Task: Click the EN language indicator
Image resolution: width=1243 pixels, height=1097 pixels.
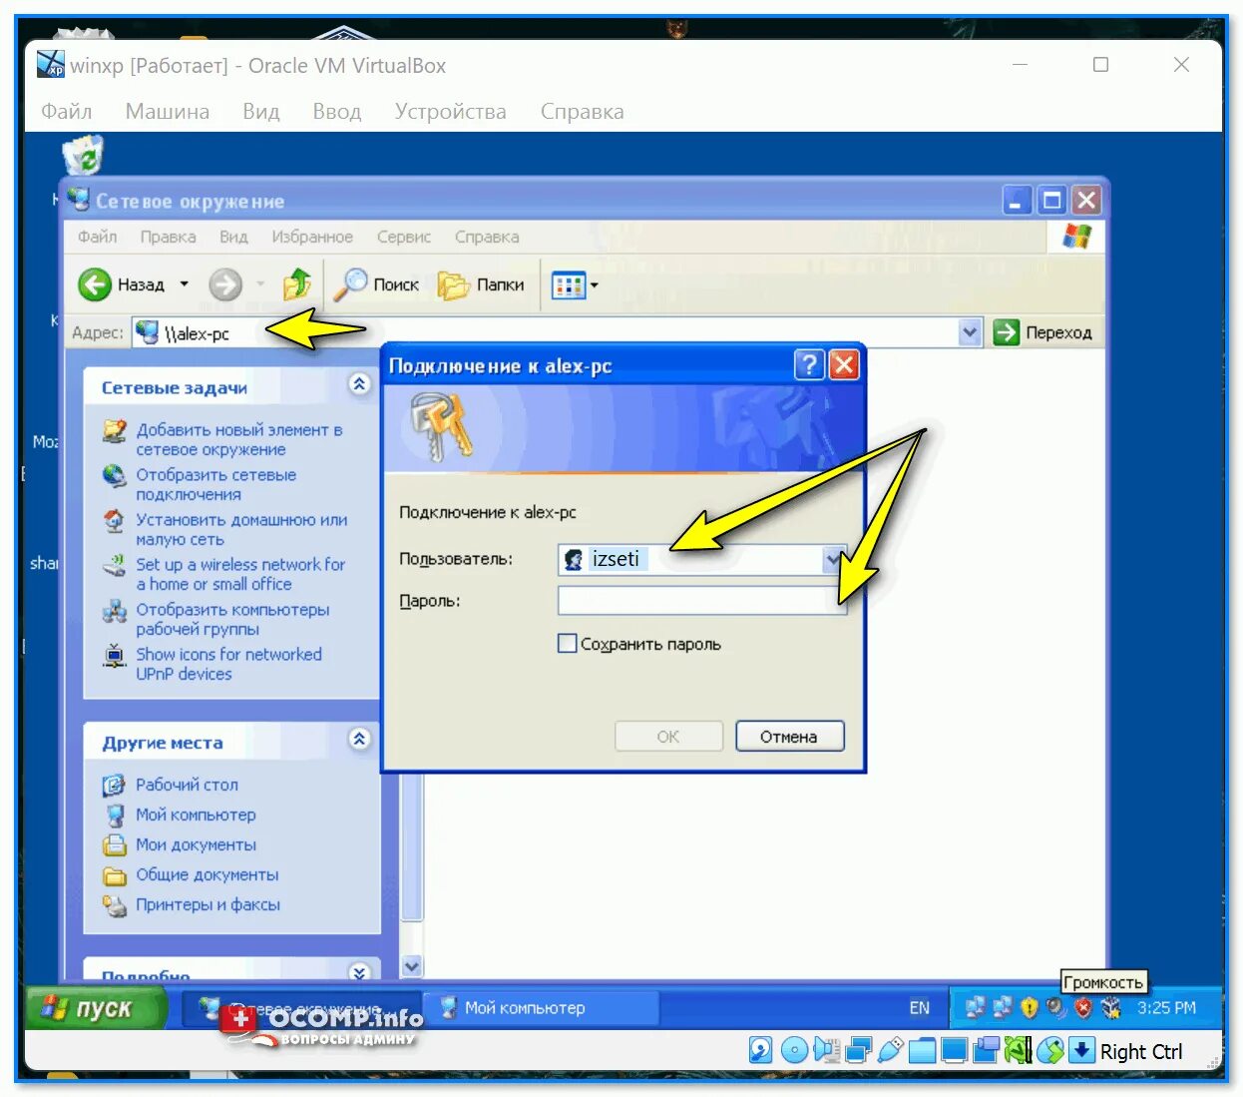Action: (x=919, y=1008)
